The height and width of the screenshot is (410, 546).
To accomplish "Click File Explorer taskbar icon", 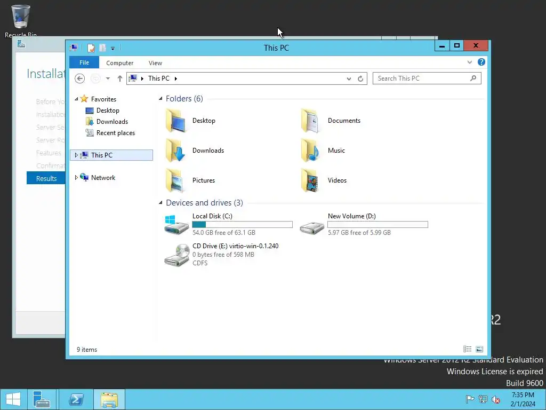I will [x=109, y=399].
